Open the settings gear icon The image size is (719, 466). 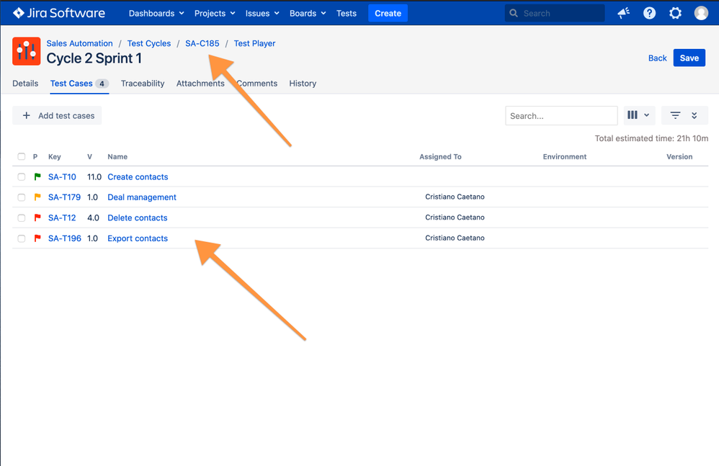pyautogui.click(x=675, y=13)
